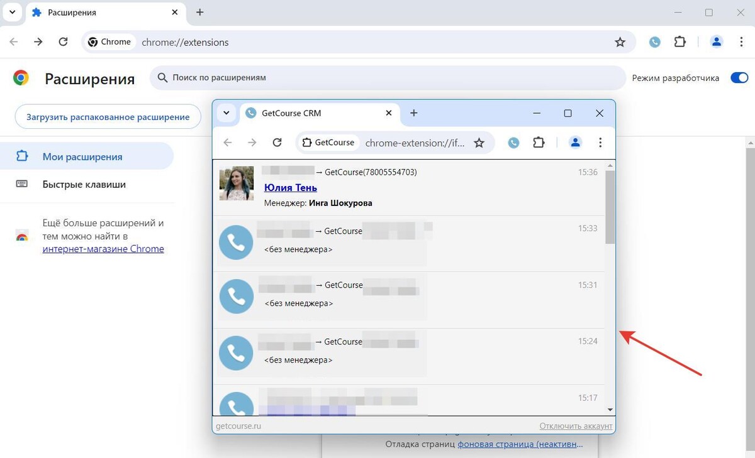Select the Расширения tab
This screenshot has width=755, height=458.
click(x=105, y=13)
